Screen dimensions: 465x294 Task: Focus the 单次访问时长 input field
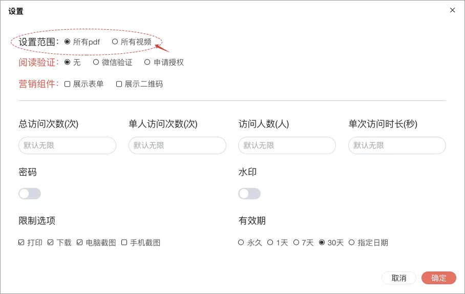pyautogui.click(x=397, y=145)
